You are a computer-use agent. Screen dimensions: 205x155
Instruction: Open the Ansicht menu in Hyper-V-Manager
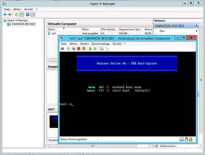point(28,9)
